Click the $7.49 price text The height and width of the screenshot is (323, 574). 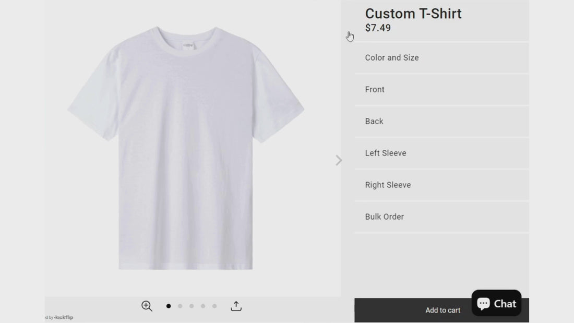pyautogui.click(x=378, y=28)
